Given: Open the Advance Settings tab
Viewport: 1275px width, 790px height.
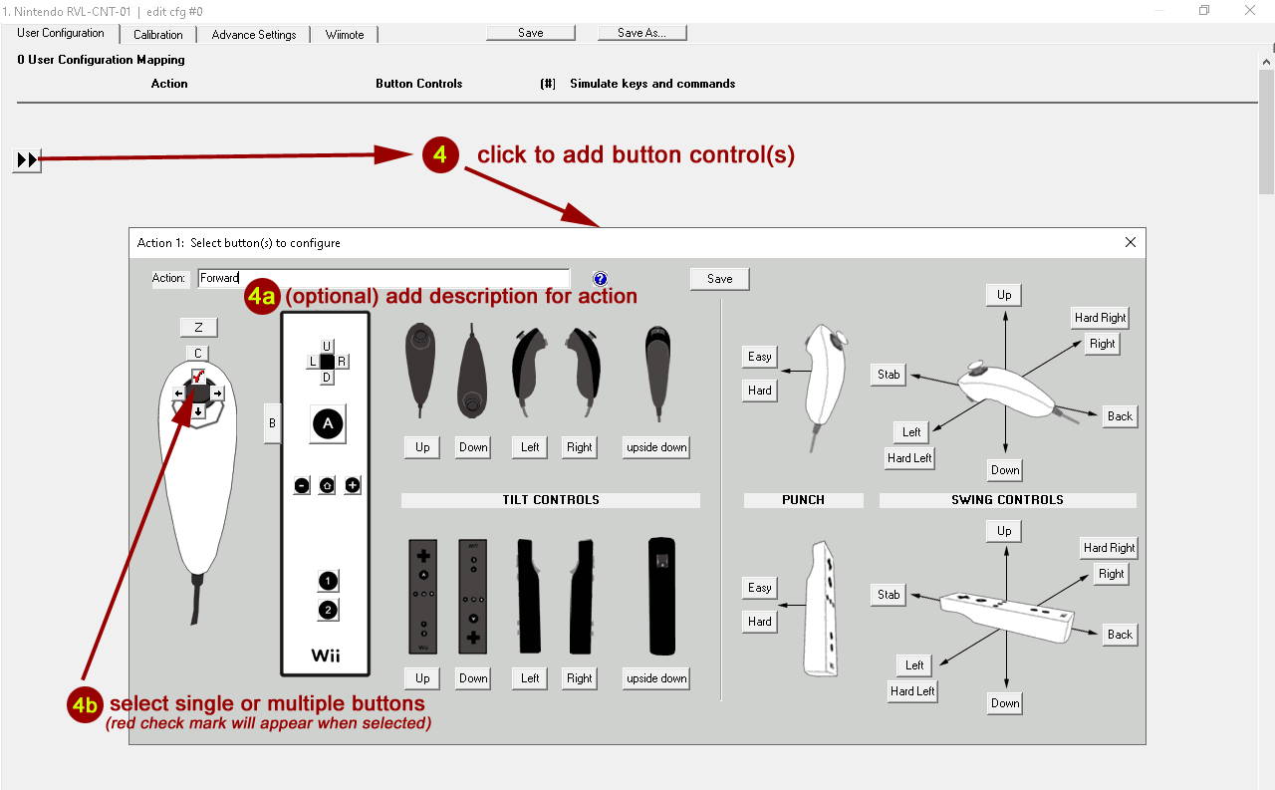Looking at the screenshot, I should tap(254, 35).
